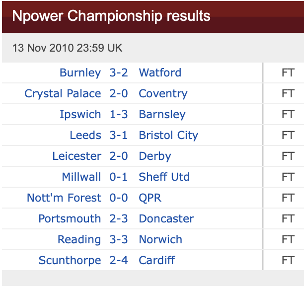Click the Cardiff team link
This screenshot has height=287, width=304.
click(x=157, y=261)
